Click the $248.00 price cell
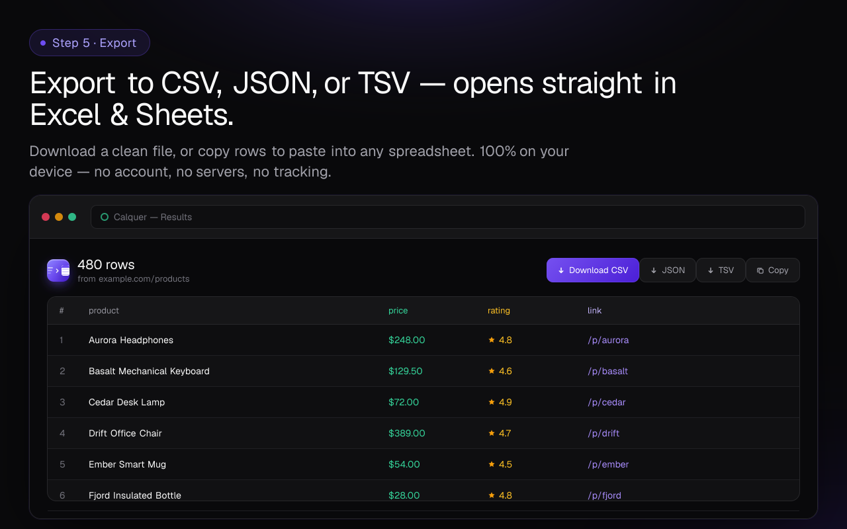 [407, 340]
